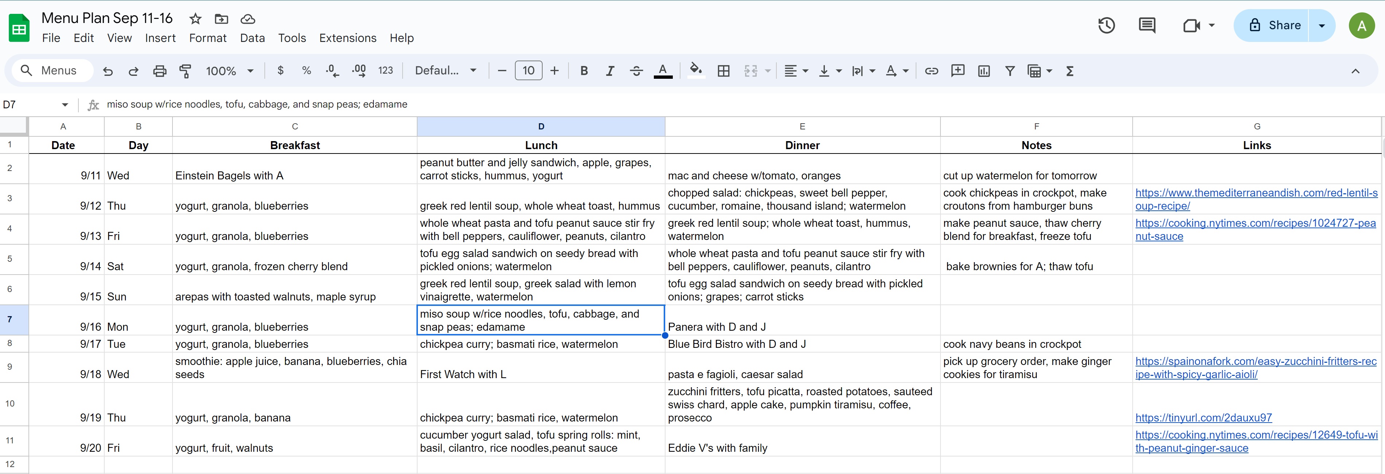Open the Format menu
Screen dimensions: 1385x474
[x=207, y=38]
